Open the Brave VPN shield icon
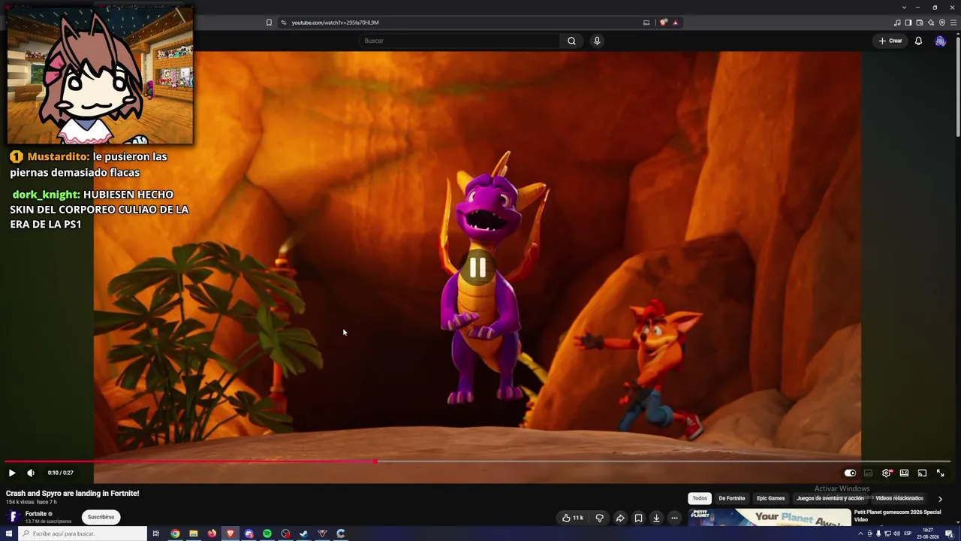 coord(942,23)
